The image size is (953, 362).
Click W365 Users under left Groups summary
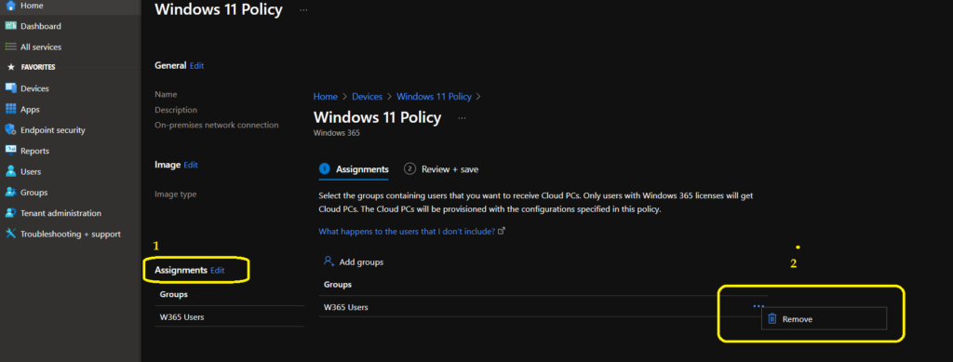point(181,316)
